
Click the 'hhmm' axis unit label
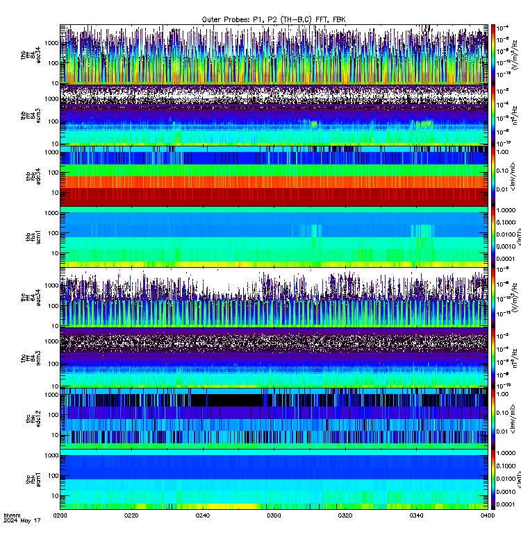click(12, 515)
